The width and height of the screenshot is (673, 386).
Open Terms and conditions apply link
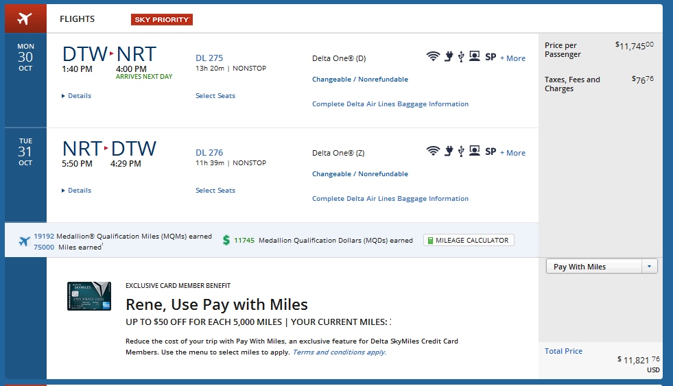[339, 352]
